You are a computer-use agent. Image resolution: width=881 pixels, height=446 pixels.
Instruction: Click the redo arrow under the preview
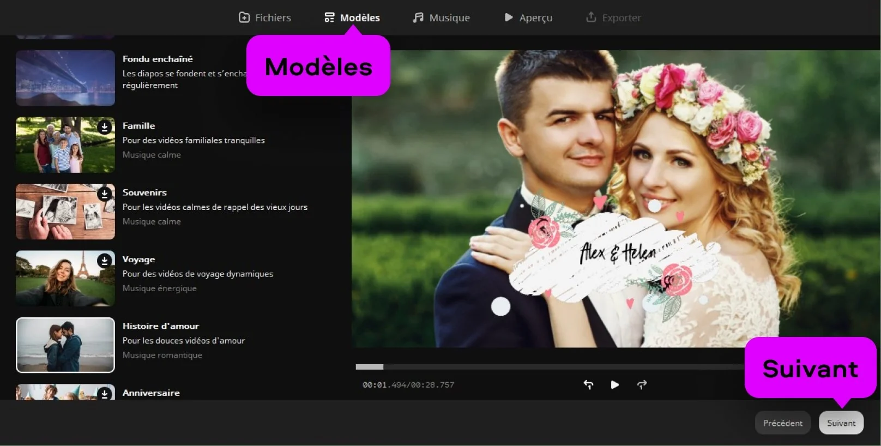[x=642, y=384]
